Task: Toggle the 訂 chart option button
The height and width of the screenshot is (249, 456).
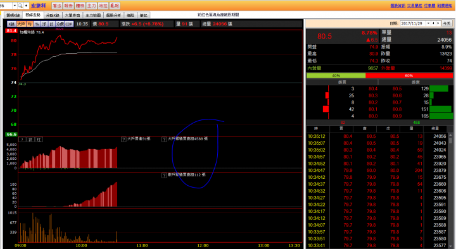Action: click(51, 24)
